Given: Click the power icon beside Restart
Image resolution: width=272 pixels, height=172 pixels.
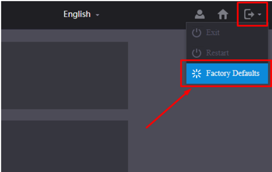Looking at the screenshot, I should pos(197,53).
